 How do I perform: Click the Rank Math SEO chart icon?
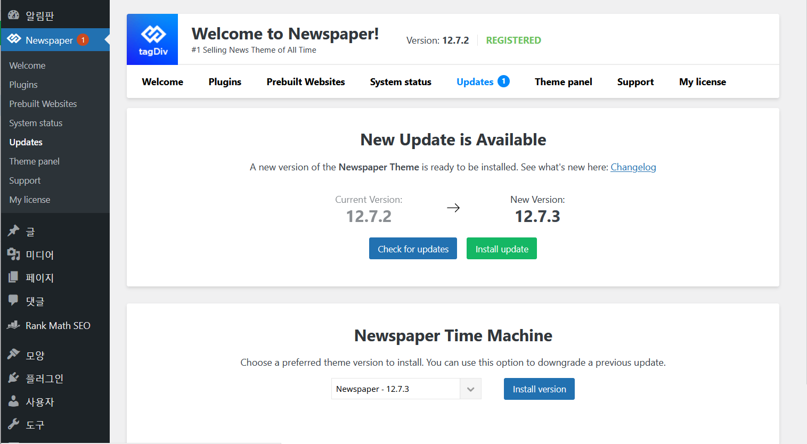pos(14,325)
